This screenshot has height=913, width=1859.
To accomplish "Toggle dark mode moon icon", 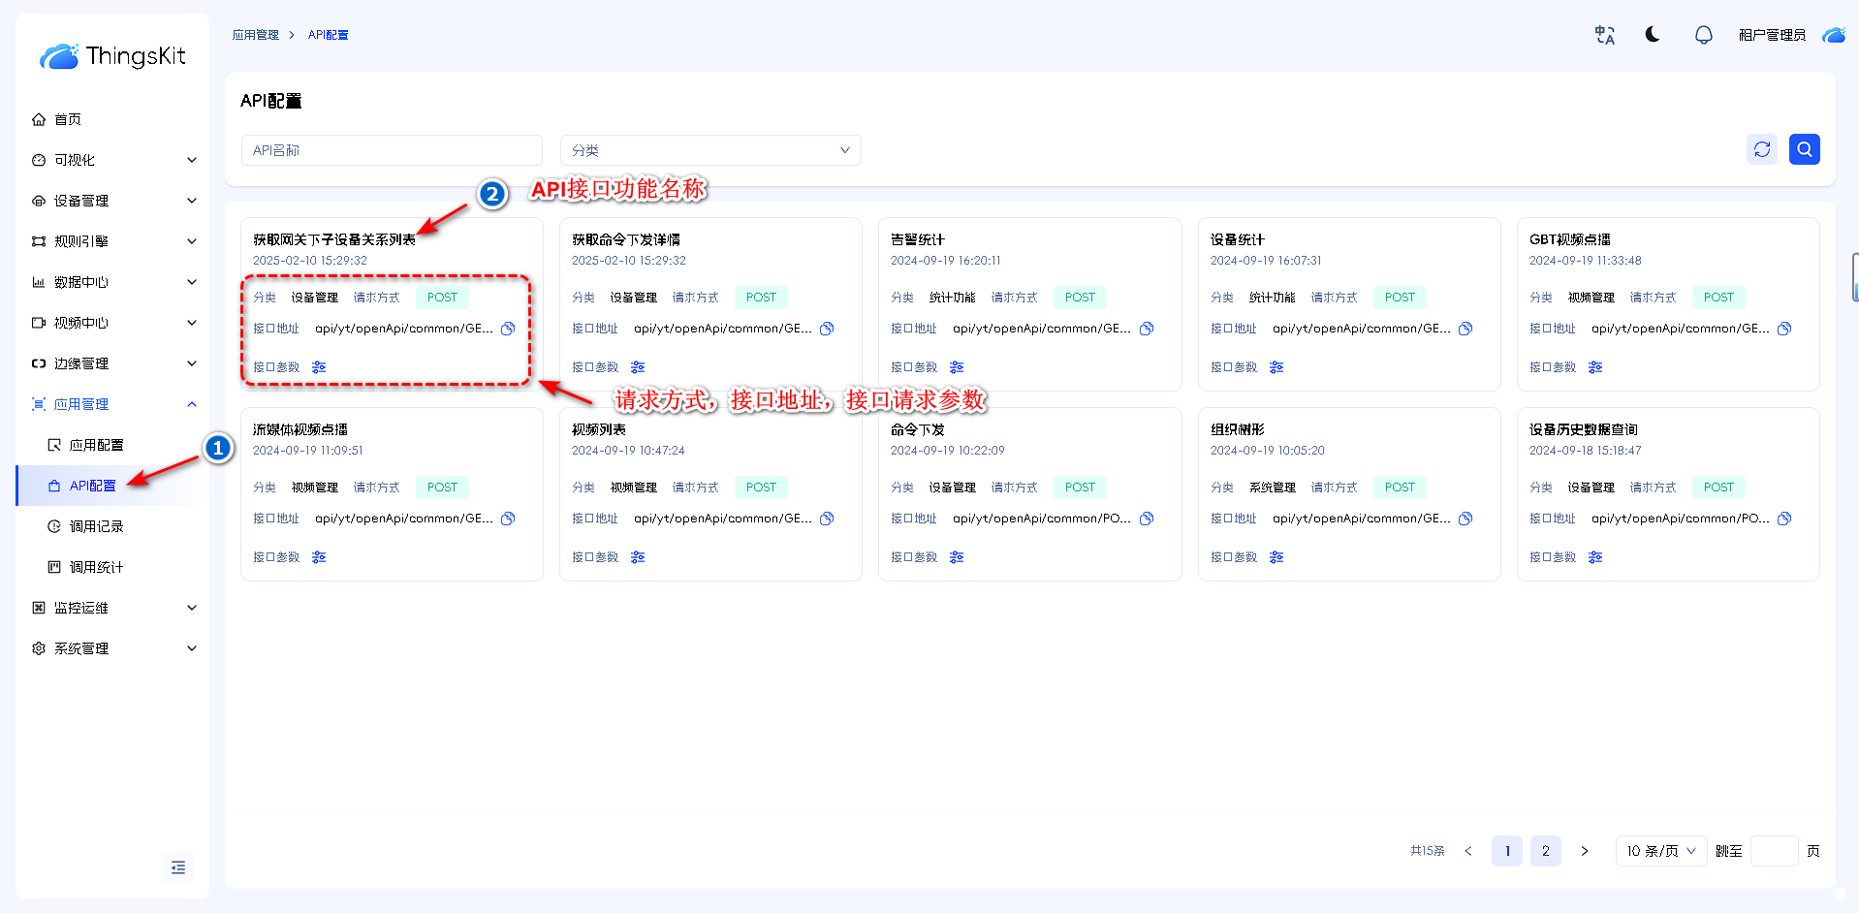I will pos(1653,35).
